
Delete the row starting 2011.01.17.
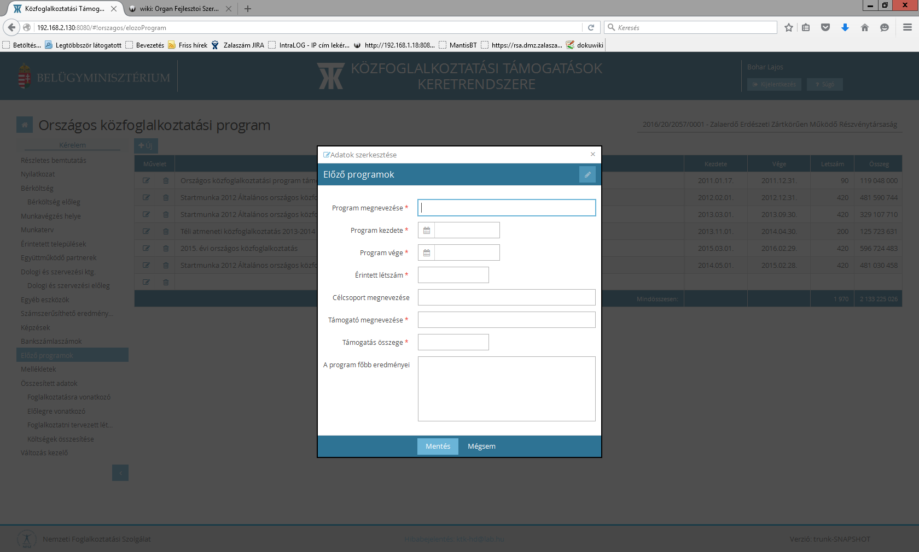tap(166, 180)
